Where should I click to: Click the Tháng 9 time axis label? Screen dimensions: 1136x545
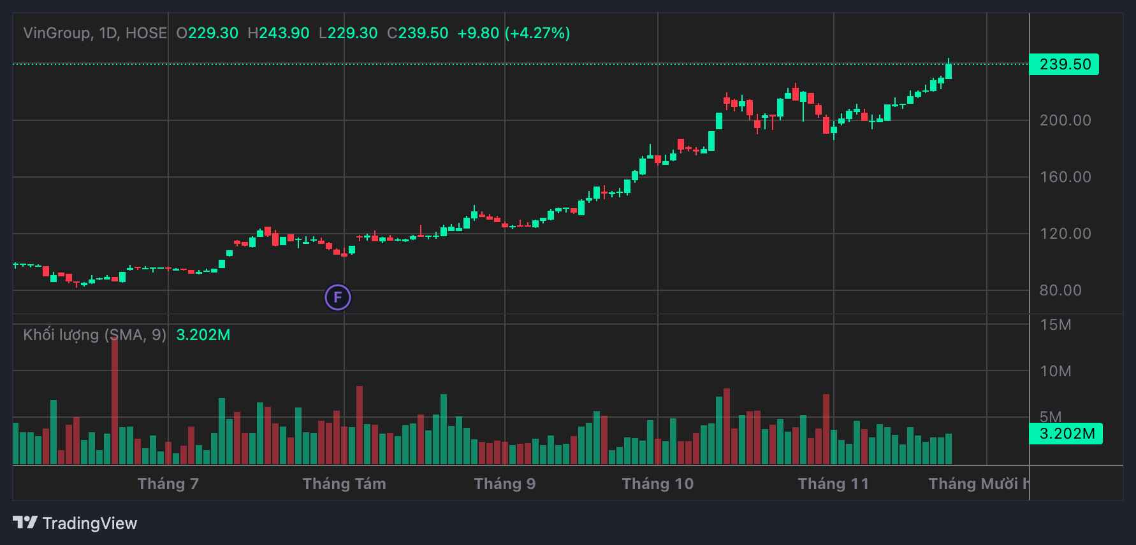coord(505,484)
